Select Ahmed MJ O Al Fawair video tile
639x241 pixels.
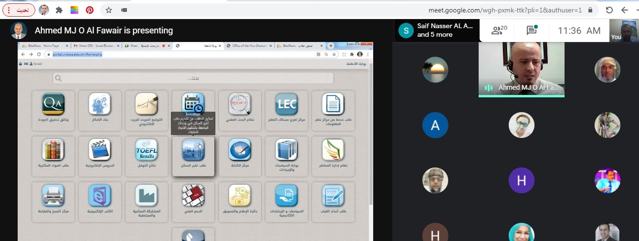[x=522, y=70]
